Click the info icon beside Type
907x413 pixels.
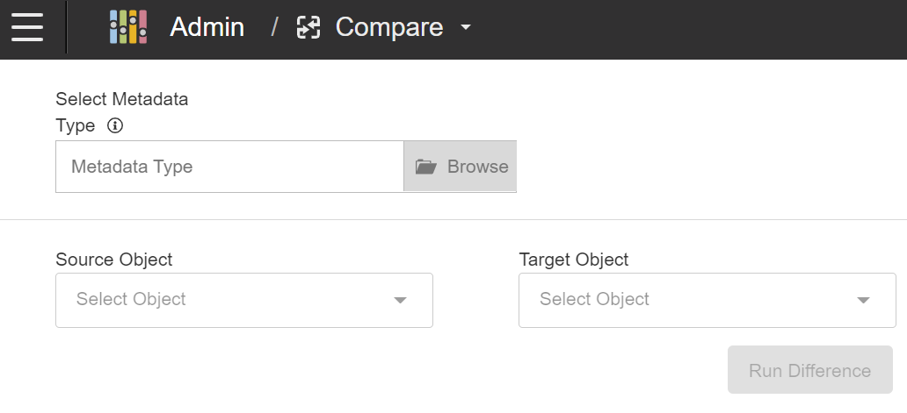(115, 125)
